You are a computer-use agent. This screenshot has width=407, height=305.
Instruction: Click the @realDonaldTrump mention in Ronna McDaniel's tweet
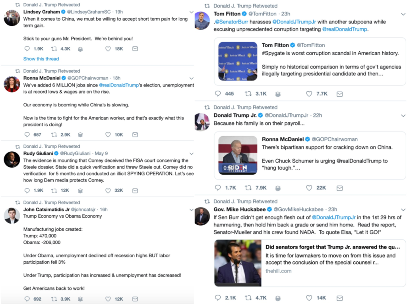point(118,85)
